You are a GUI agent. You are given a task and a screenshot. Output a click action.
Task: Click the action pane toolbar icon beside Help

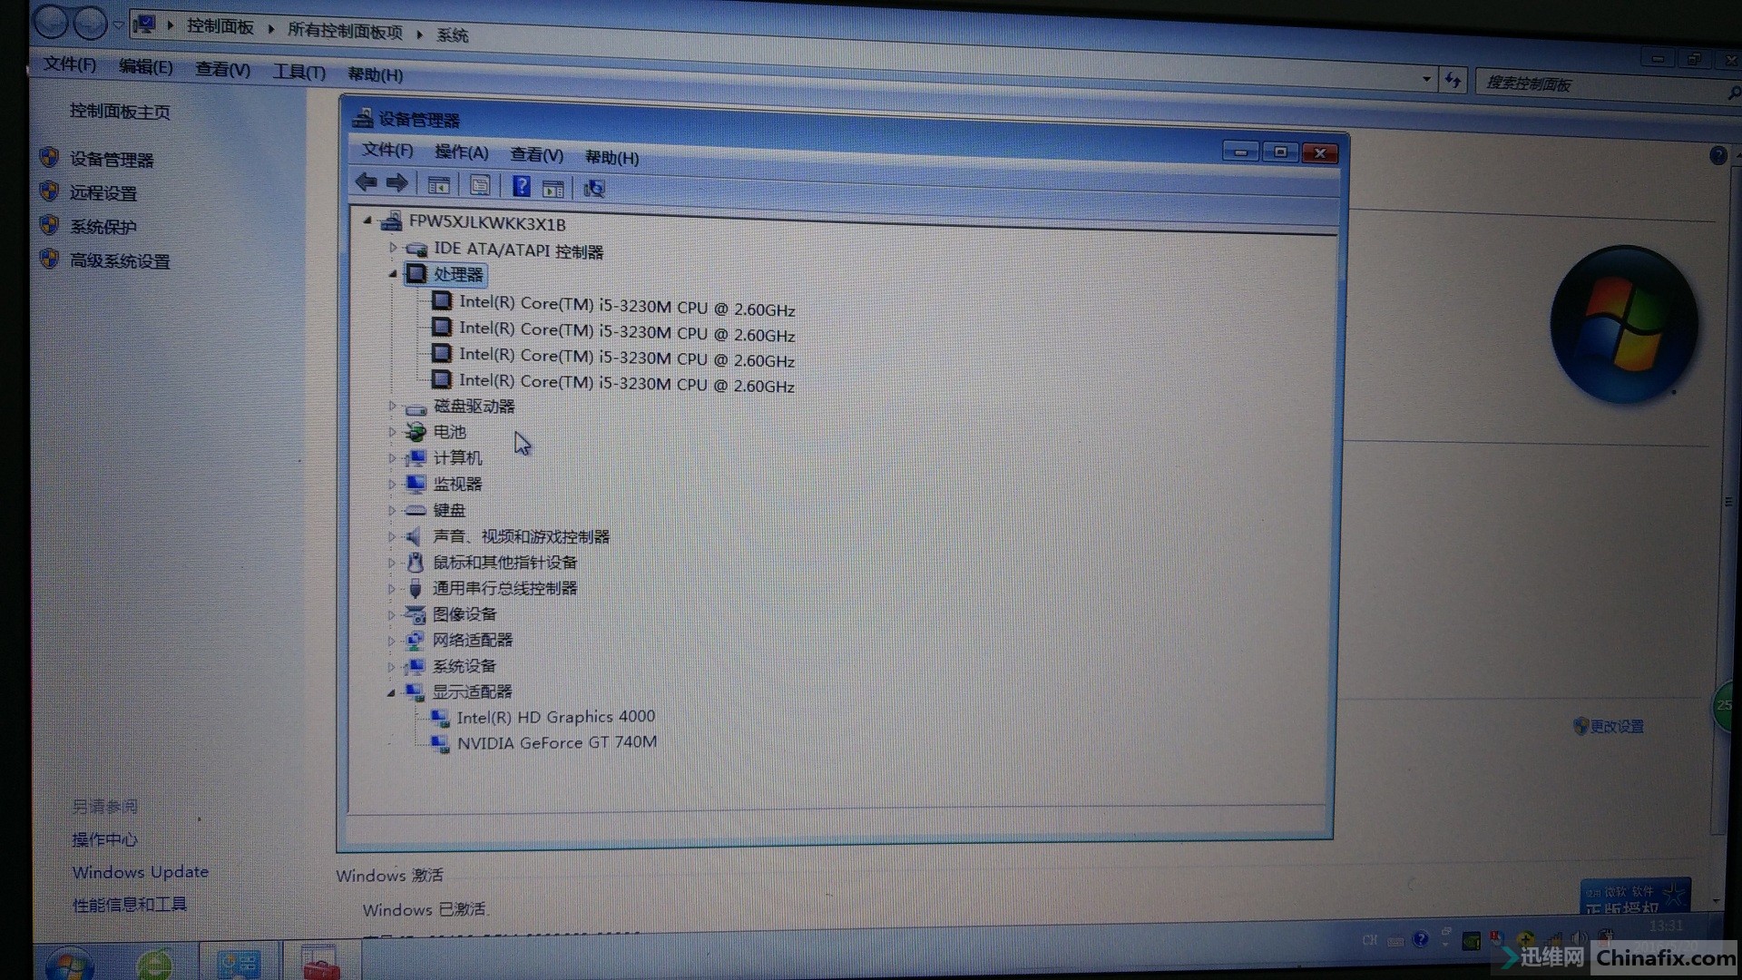point(553,189)
